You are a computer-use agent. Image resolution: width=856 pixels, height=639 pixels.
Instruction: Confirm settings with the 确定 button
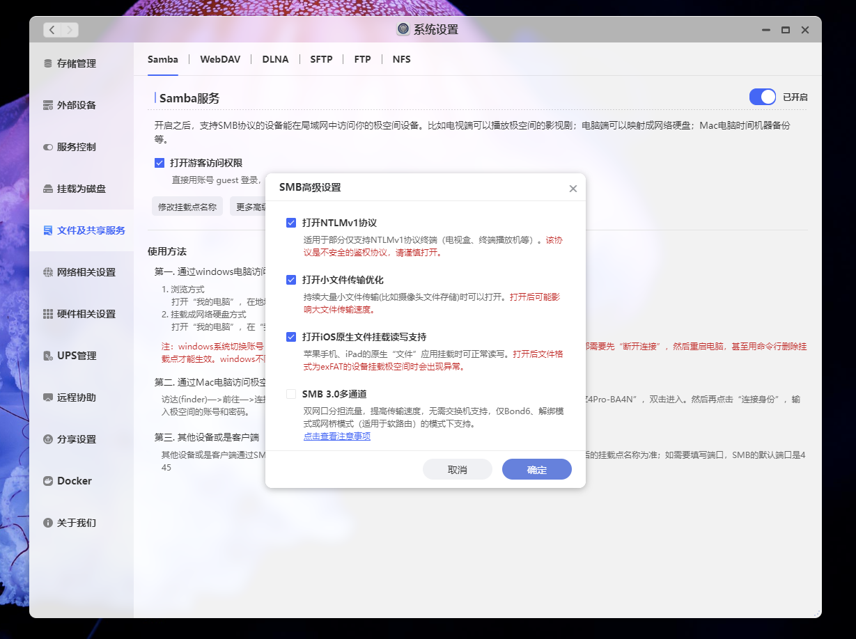coord(536,469)
